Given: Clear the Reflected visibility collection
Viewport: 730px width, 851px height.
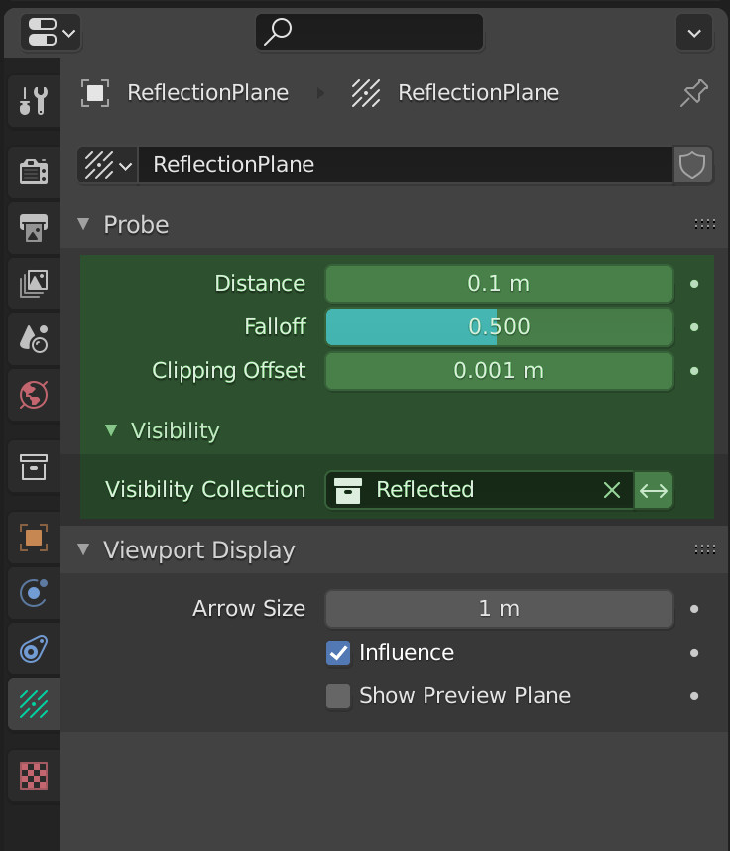Looking at the screenshot, I should pyautogui.click(x=612, y=490).
